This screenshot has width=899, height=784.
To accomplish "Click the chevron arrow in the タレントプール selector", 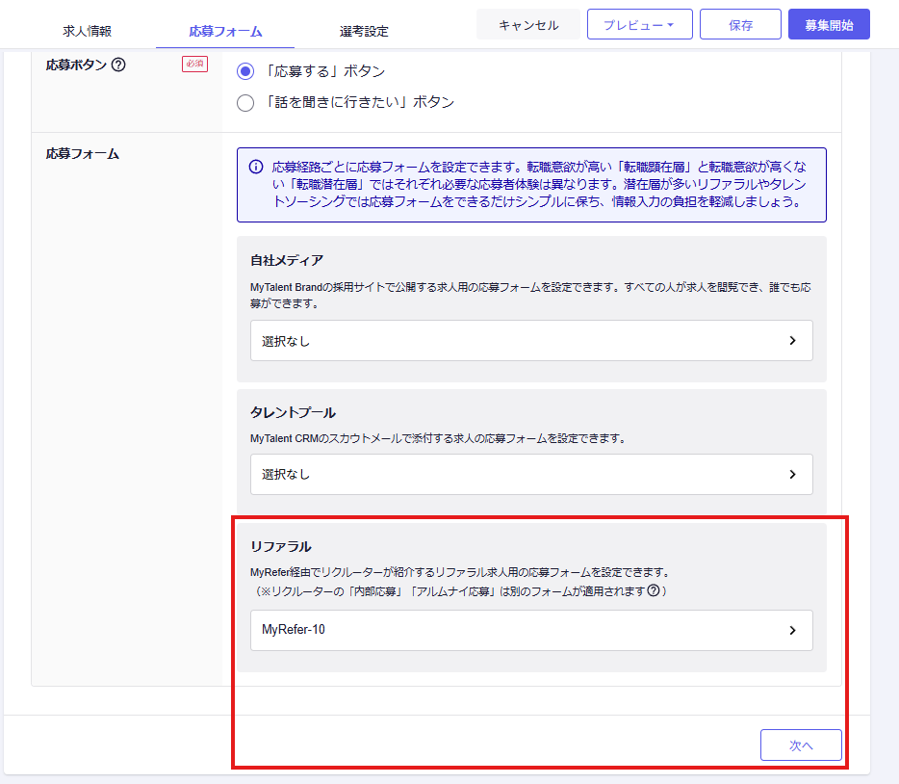I will coord(792,474).
